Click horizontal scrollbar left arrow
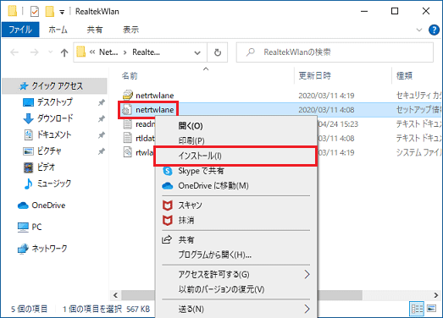The height and width of the screenshot is (318, 443). click(115, 295)
